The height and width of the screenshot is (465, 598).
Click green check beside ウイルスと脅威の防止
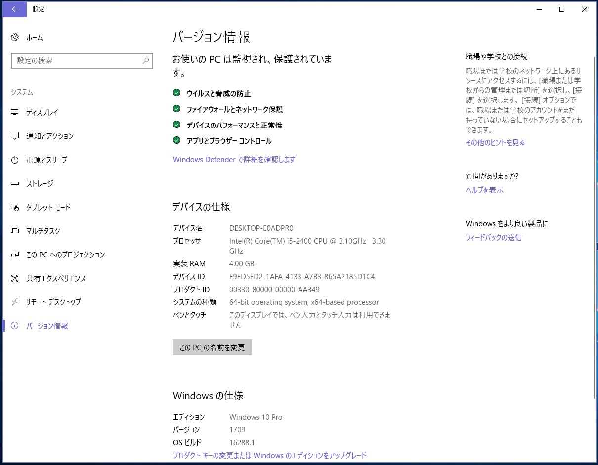pyautogui.click(x=176, y=93)
